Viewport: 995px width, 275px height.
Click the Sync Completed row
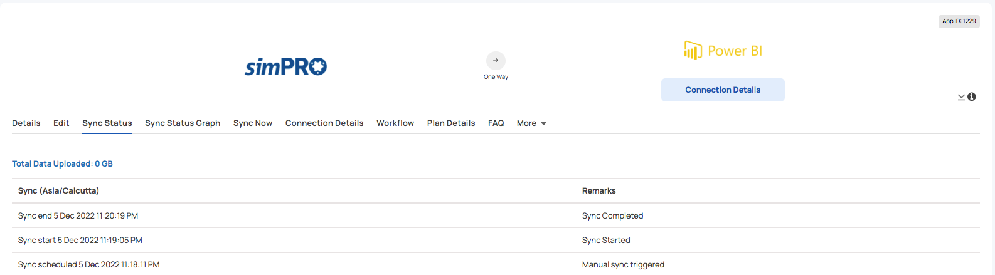(496, 215)
